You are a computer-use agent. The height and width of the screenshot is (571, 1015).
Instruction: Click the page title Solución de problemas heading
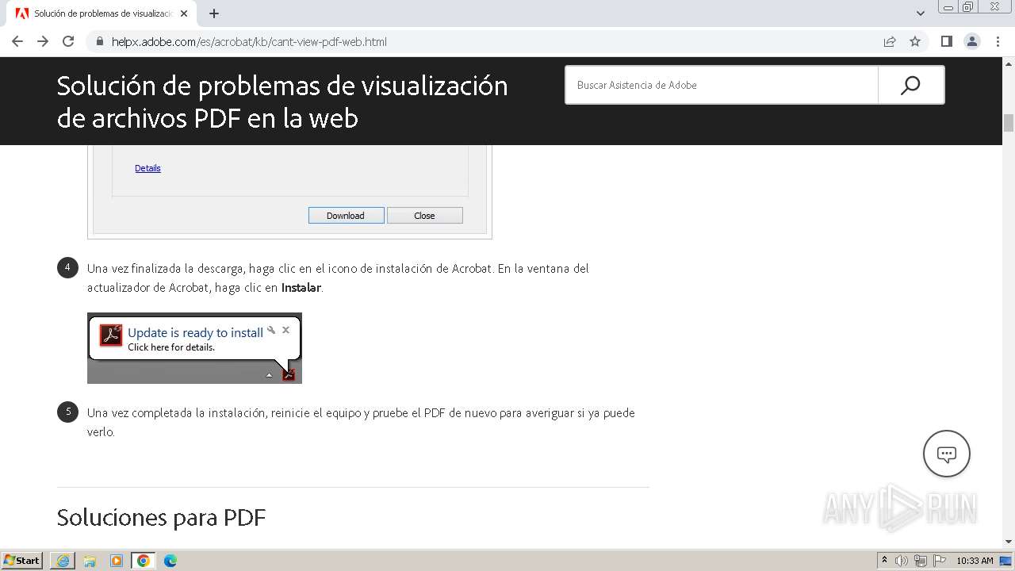point(282,102)
